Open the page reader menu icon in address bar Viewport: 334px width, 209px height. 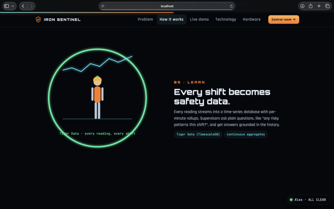pos(103,6)
